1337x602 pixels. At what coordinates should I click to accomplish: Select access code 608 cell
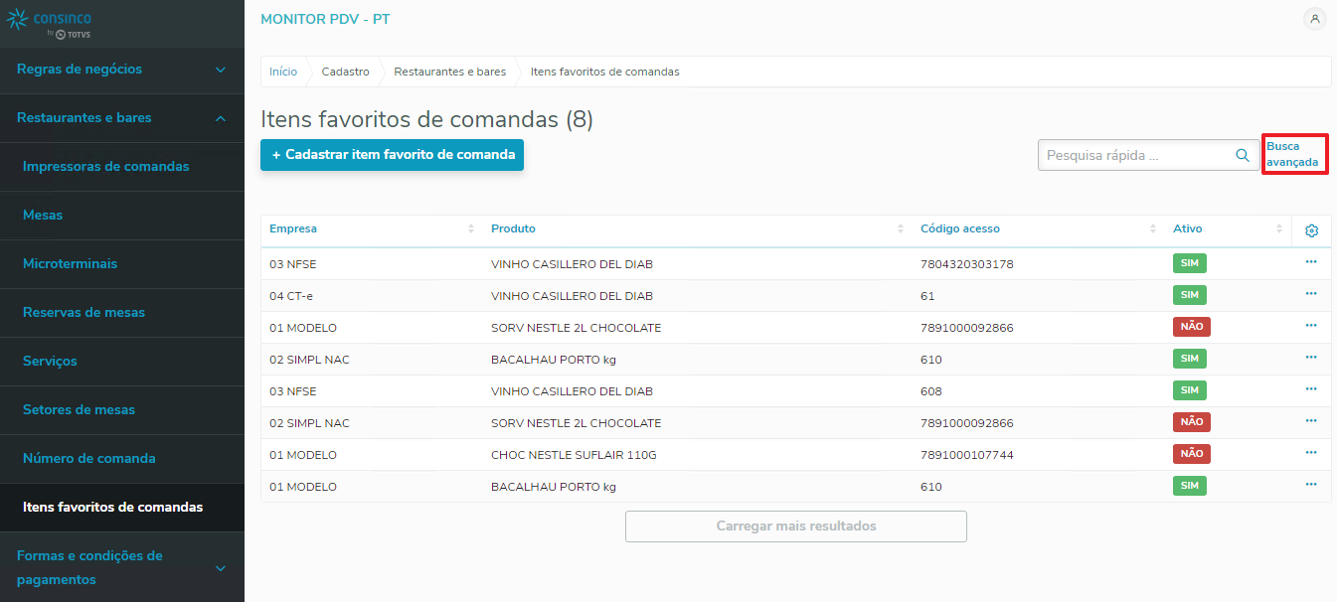[x=931, y=391]
